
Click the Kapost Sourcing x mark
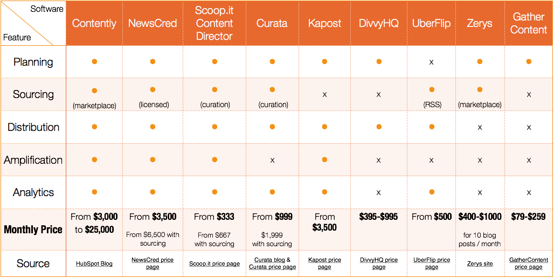324,95
